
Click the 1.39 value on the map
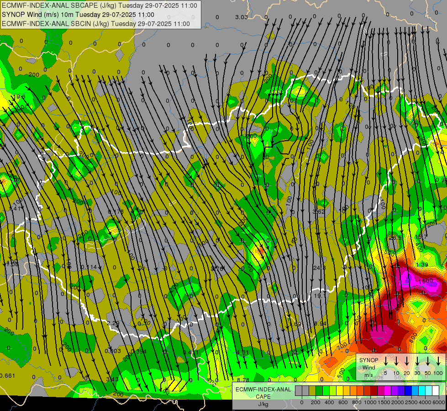click(422, 265)
